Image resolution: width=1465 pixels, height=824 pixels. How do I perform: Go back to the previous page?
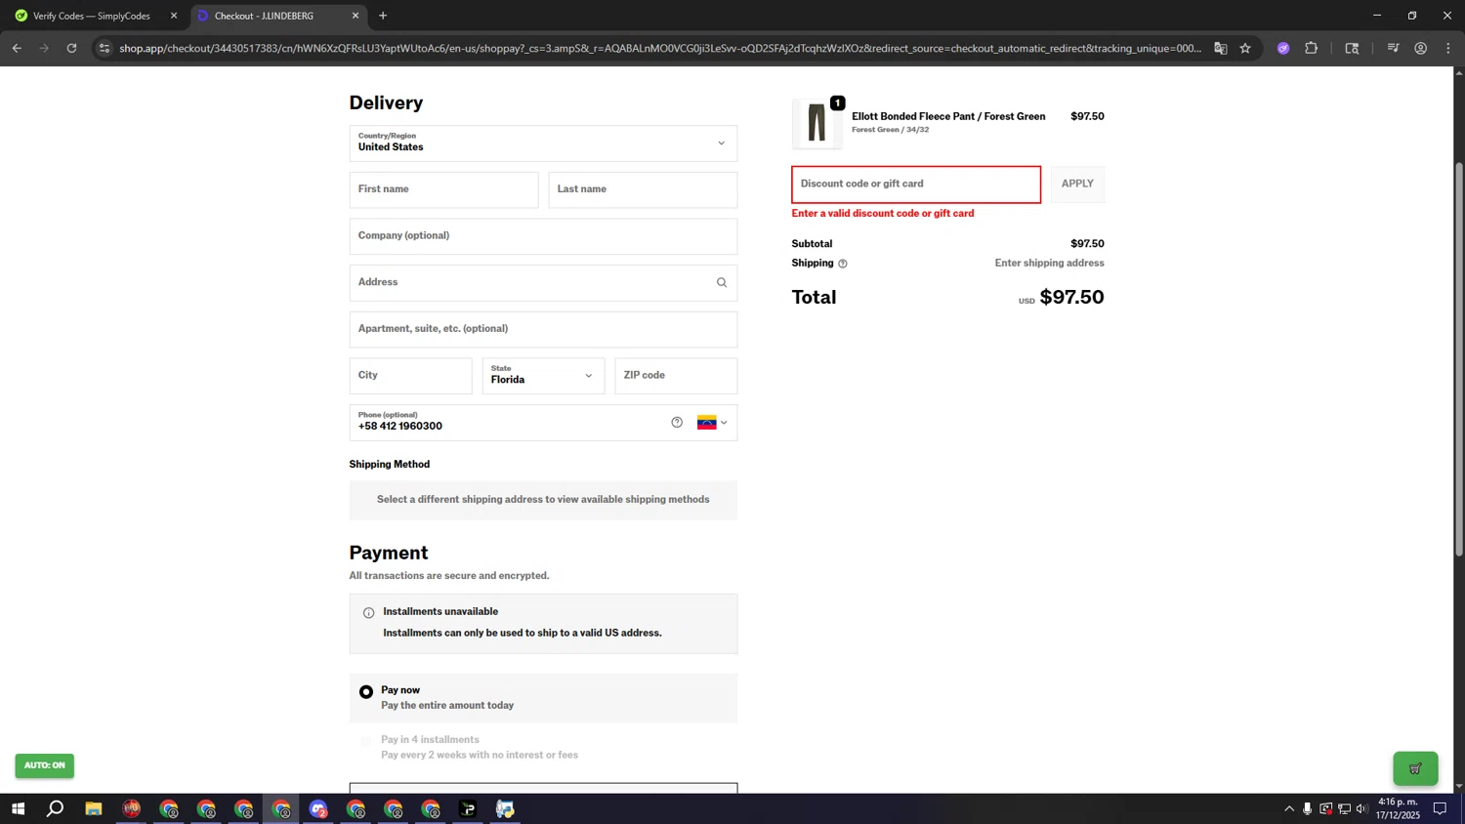(17, 48)
